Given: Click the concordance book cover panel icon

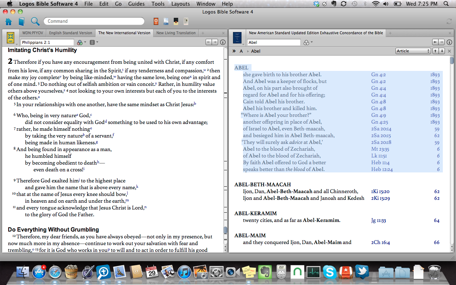Looking at the screenshot, I should 237,37.
